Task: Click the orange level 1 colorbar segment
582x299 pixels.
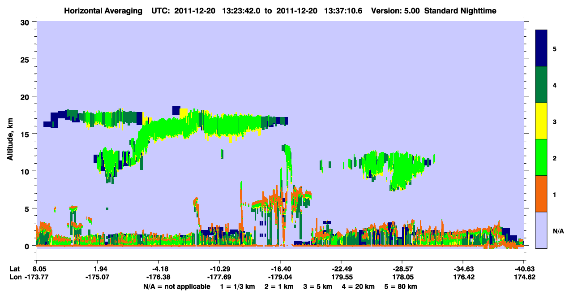Action: pos(541,194)
